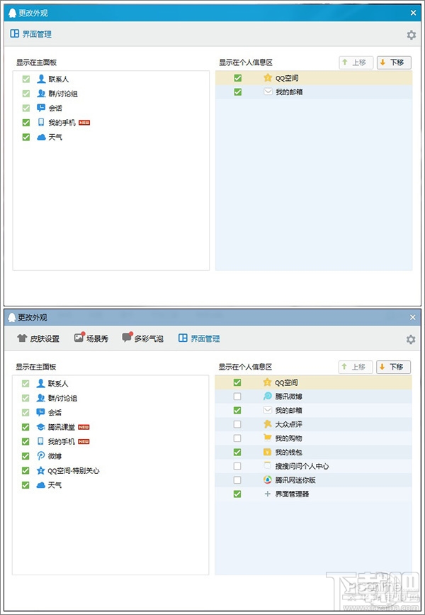Check the 我的购物 checkbox

237,438
